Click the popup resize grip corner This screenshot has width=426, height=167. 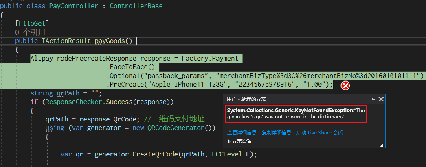pyautogui.click(x=382, y=145)
